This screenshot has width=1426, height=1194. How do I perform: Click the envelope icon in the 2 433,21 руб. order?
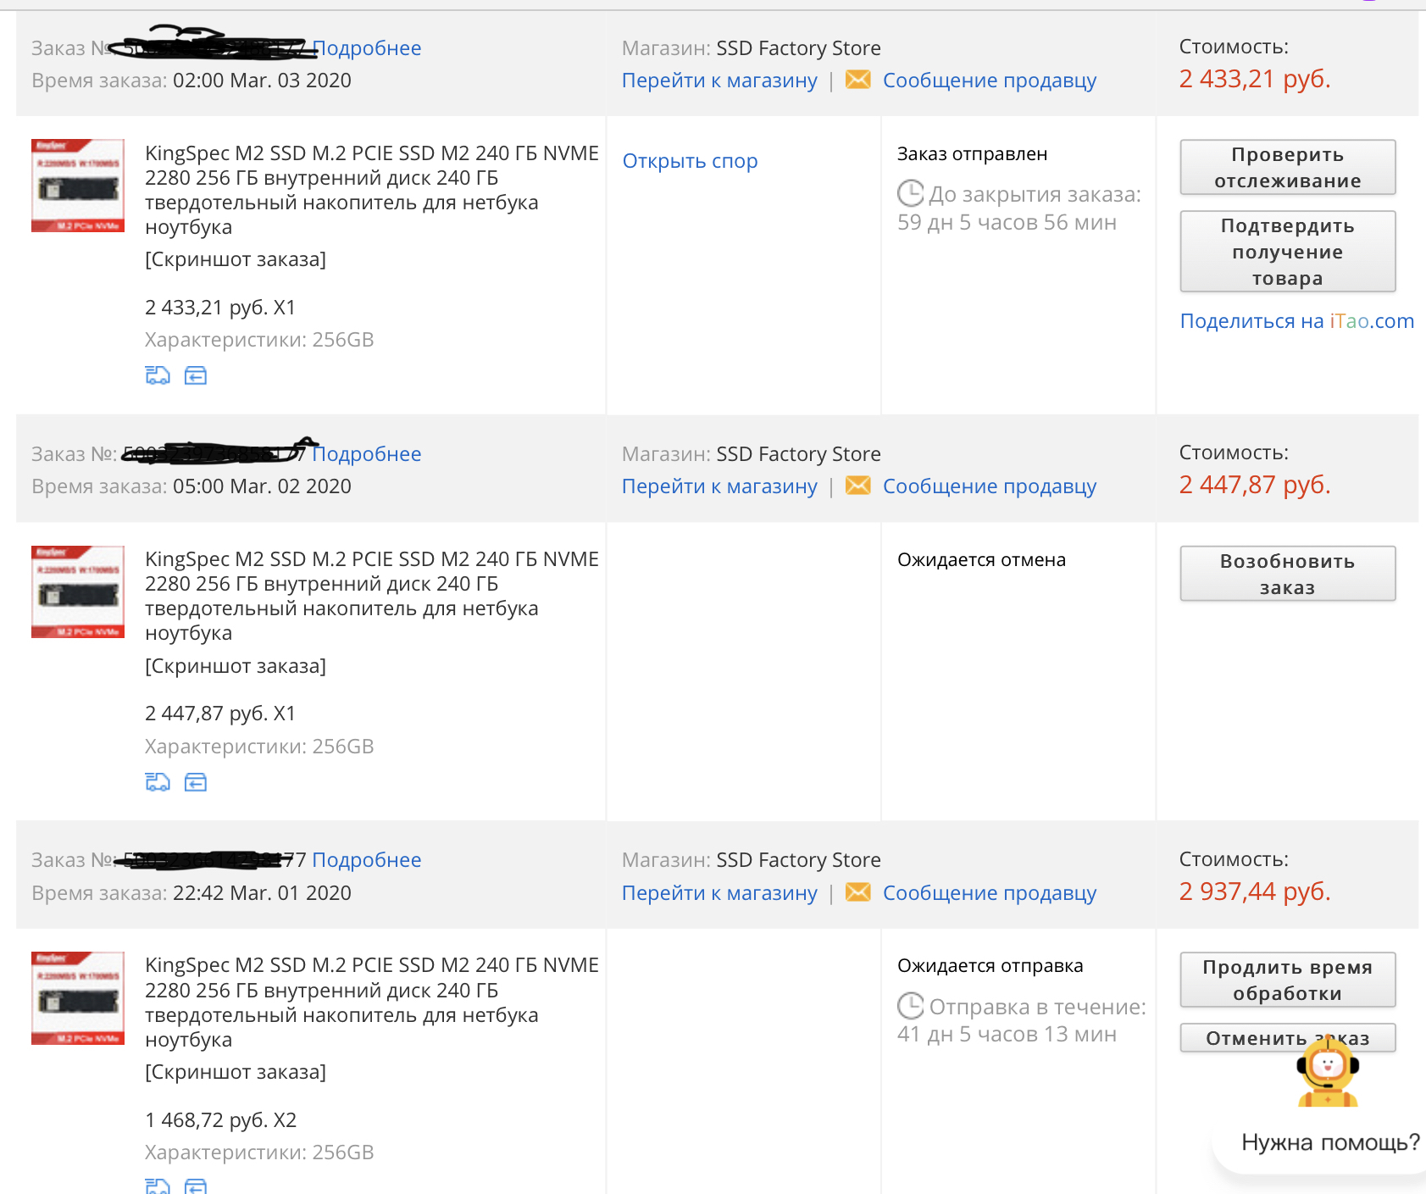coord(858,80)
